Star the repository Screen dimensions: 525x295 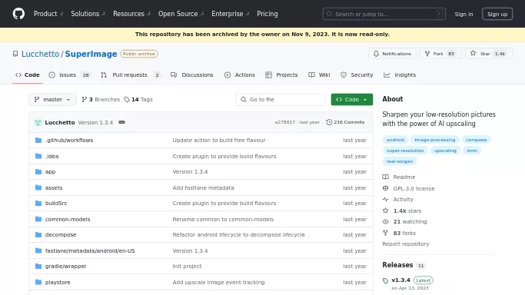click(489, 54)
